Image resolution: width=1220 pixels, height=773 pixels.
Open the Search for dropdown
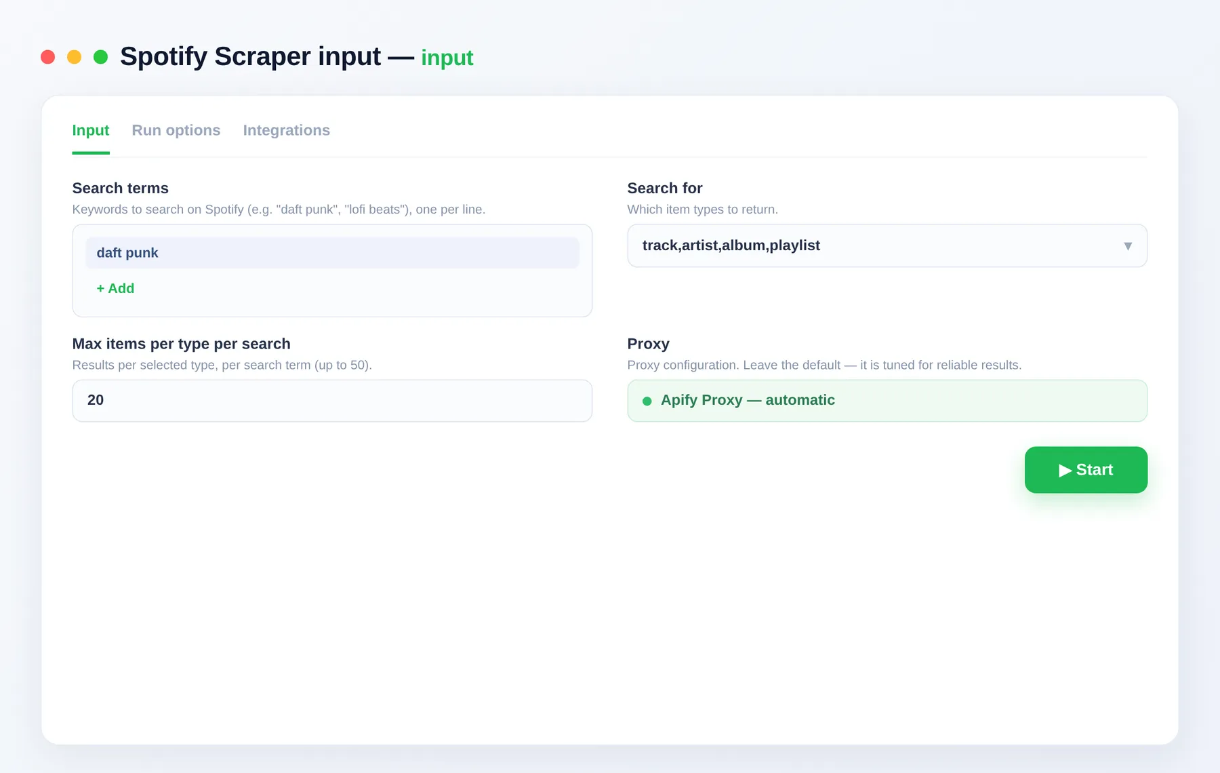(x=887, y=245)
